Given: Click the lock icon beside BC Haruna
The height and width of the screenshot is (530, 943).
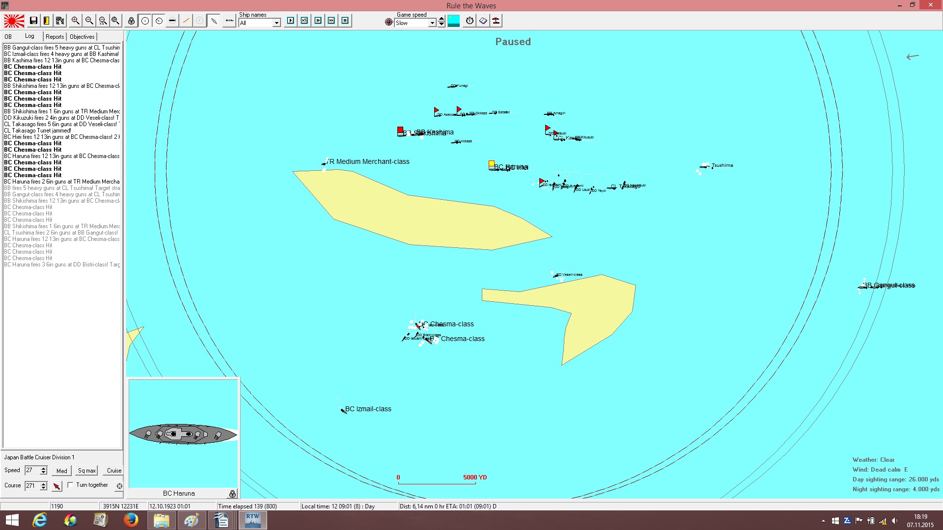Looking at the screenshot, I should 232,494.
